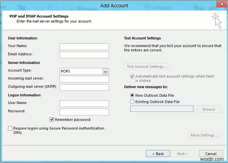Focus the Email Address input box
The width and height of the screenshot is (228, 163).
(84, 54)
